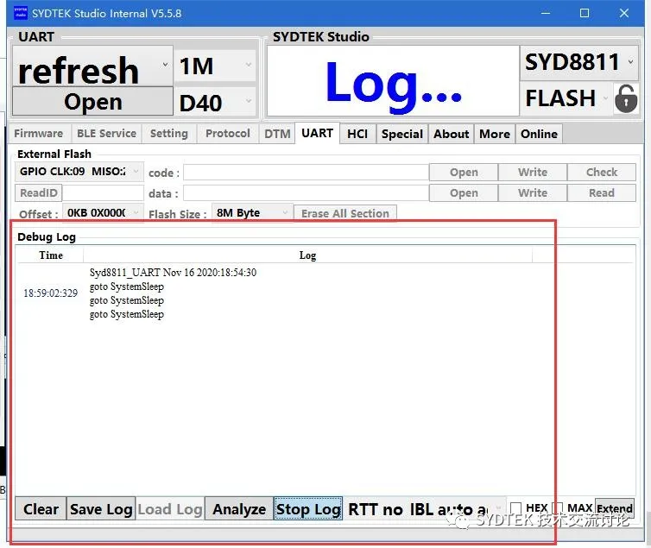
Task: Open the refresh COM port dropdown
Action: coord(92,66)
